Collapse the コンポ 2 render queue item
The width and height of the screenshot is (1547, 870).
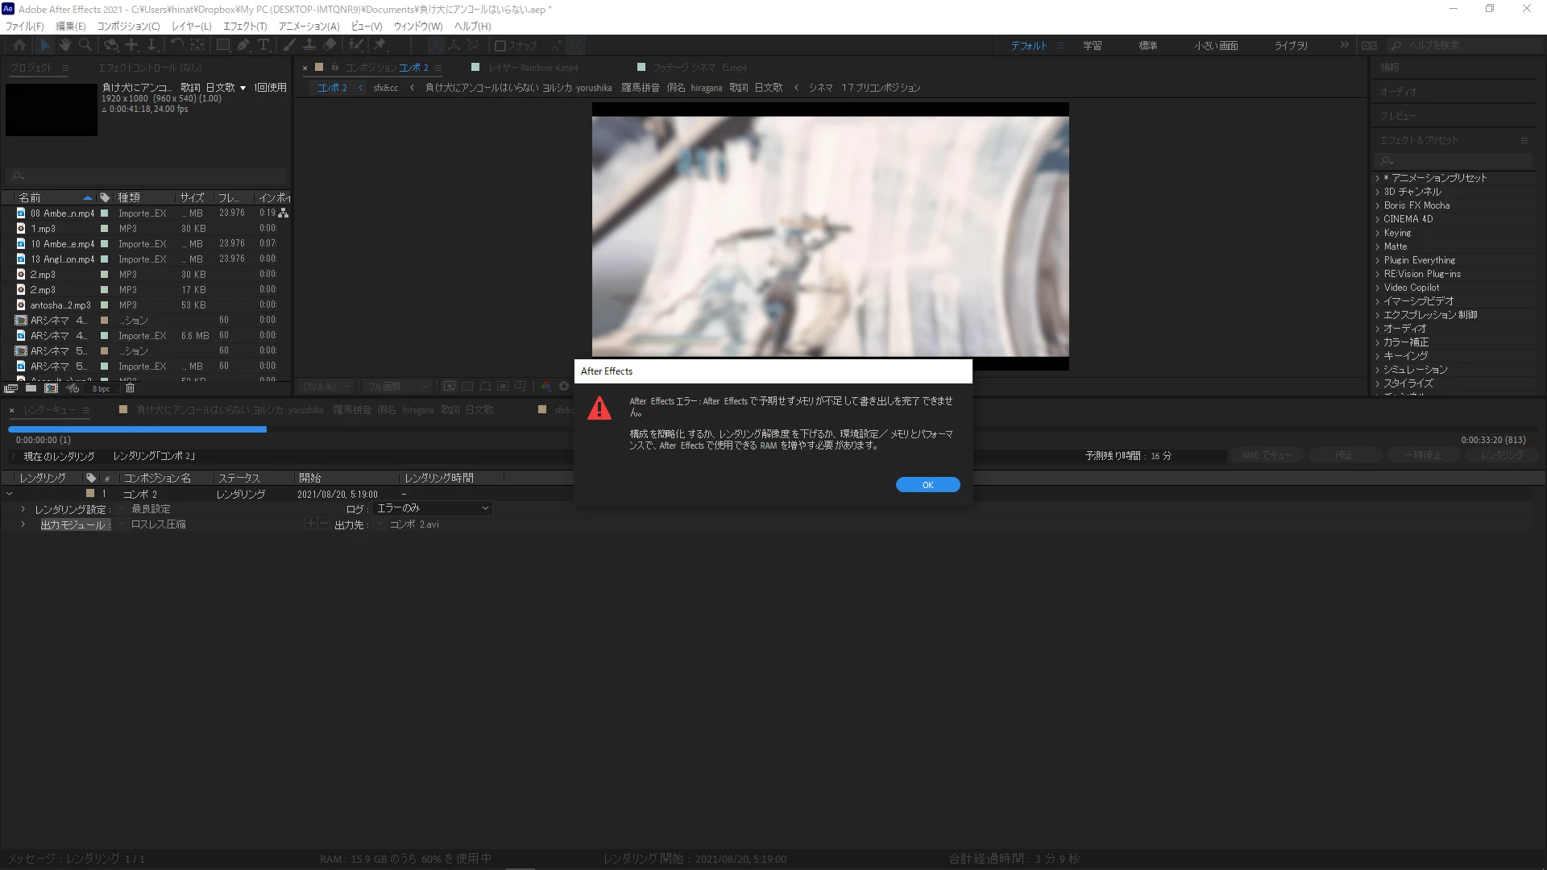(10, 494)
